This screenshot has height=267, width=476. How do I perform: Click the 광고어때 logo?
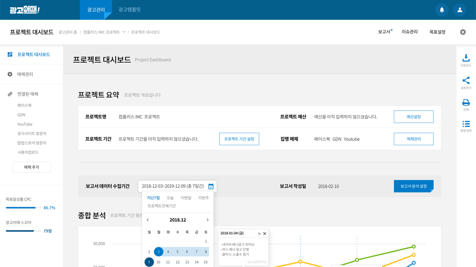pos(25,10)
